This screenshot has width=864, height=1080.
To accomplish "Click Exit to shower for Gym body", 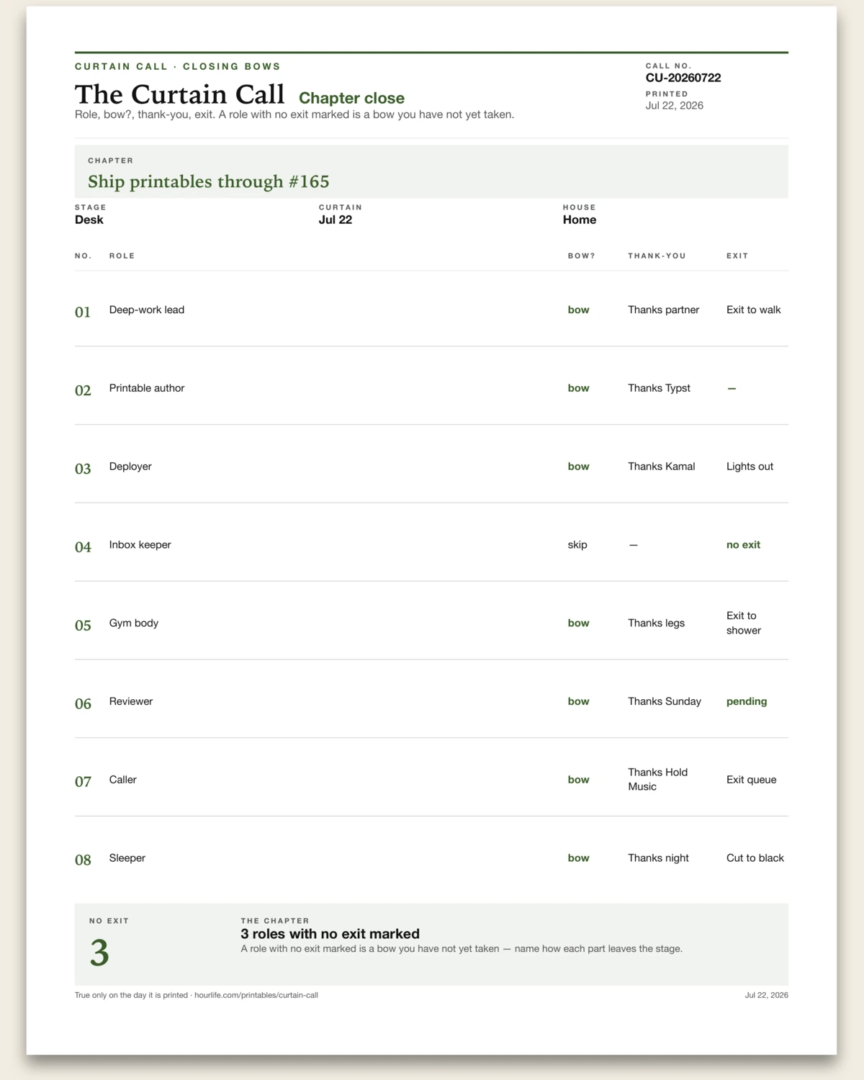I will point(744,623).
